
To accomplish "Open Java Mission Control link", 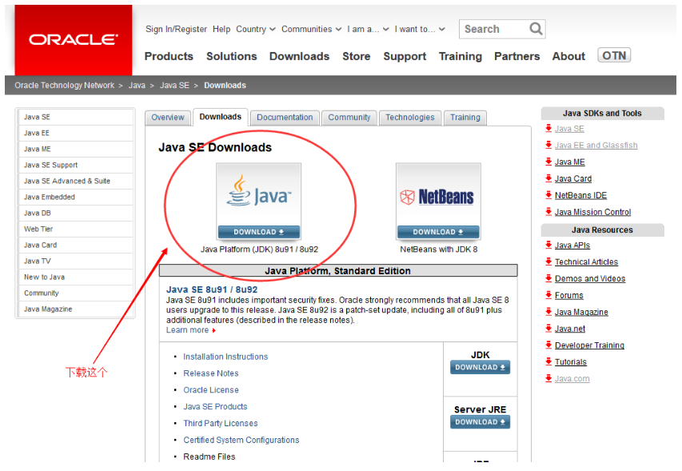I will tap(592, 212).
